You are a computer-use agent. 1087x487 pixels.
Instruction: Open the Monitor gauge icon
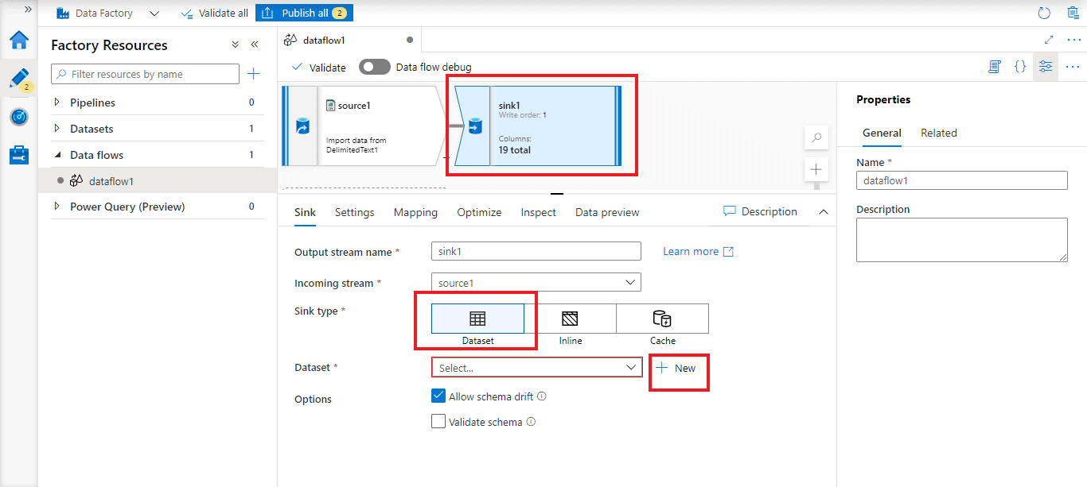click(x=19, y=117)
